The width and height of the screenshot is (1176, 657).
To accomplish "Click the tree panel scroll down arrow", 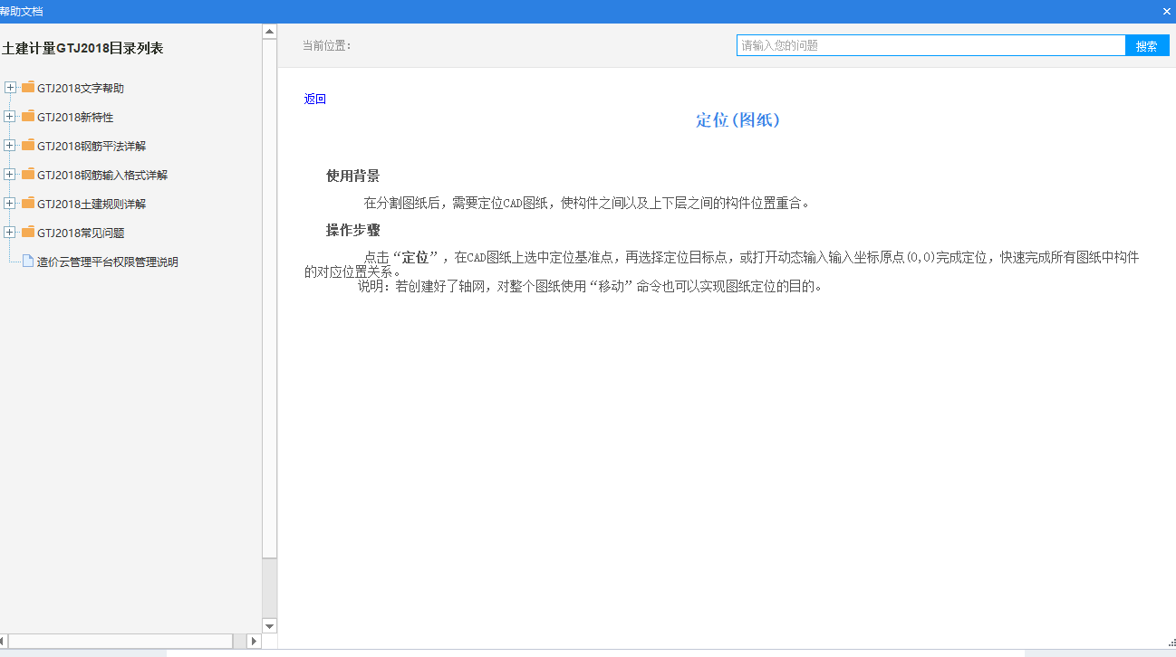I will point(269,625).
